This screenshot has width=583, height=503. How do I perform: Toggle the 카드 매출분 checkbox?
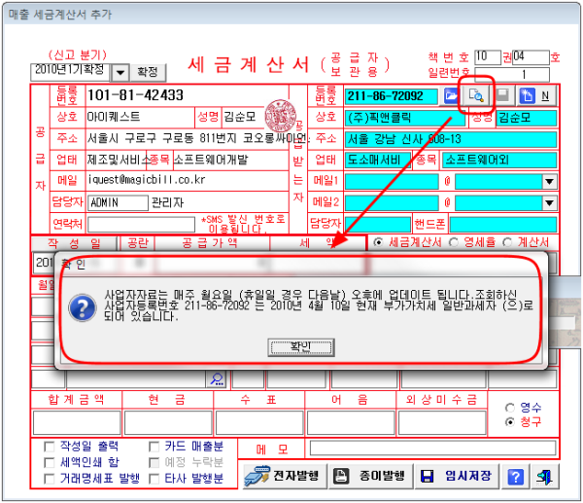pos(155,447)
